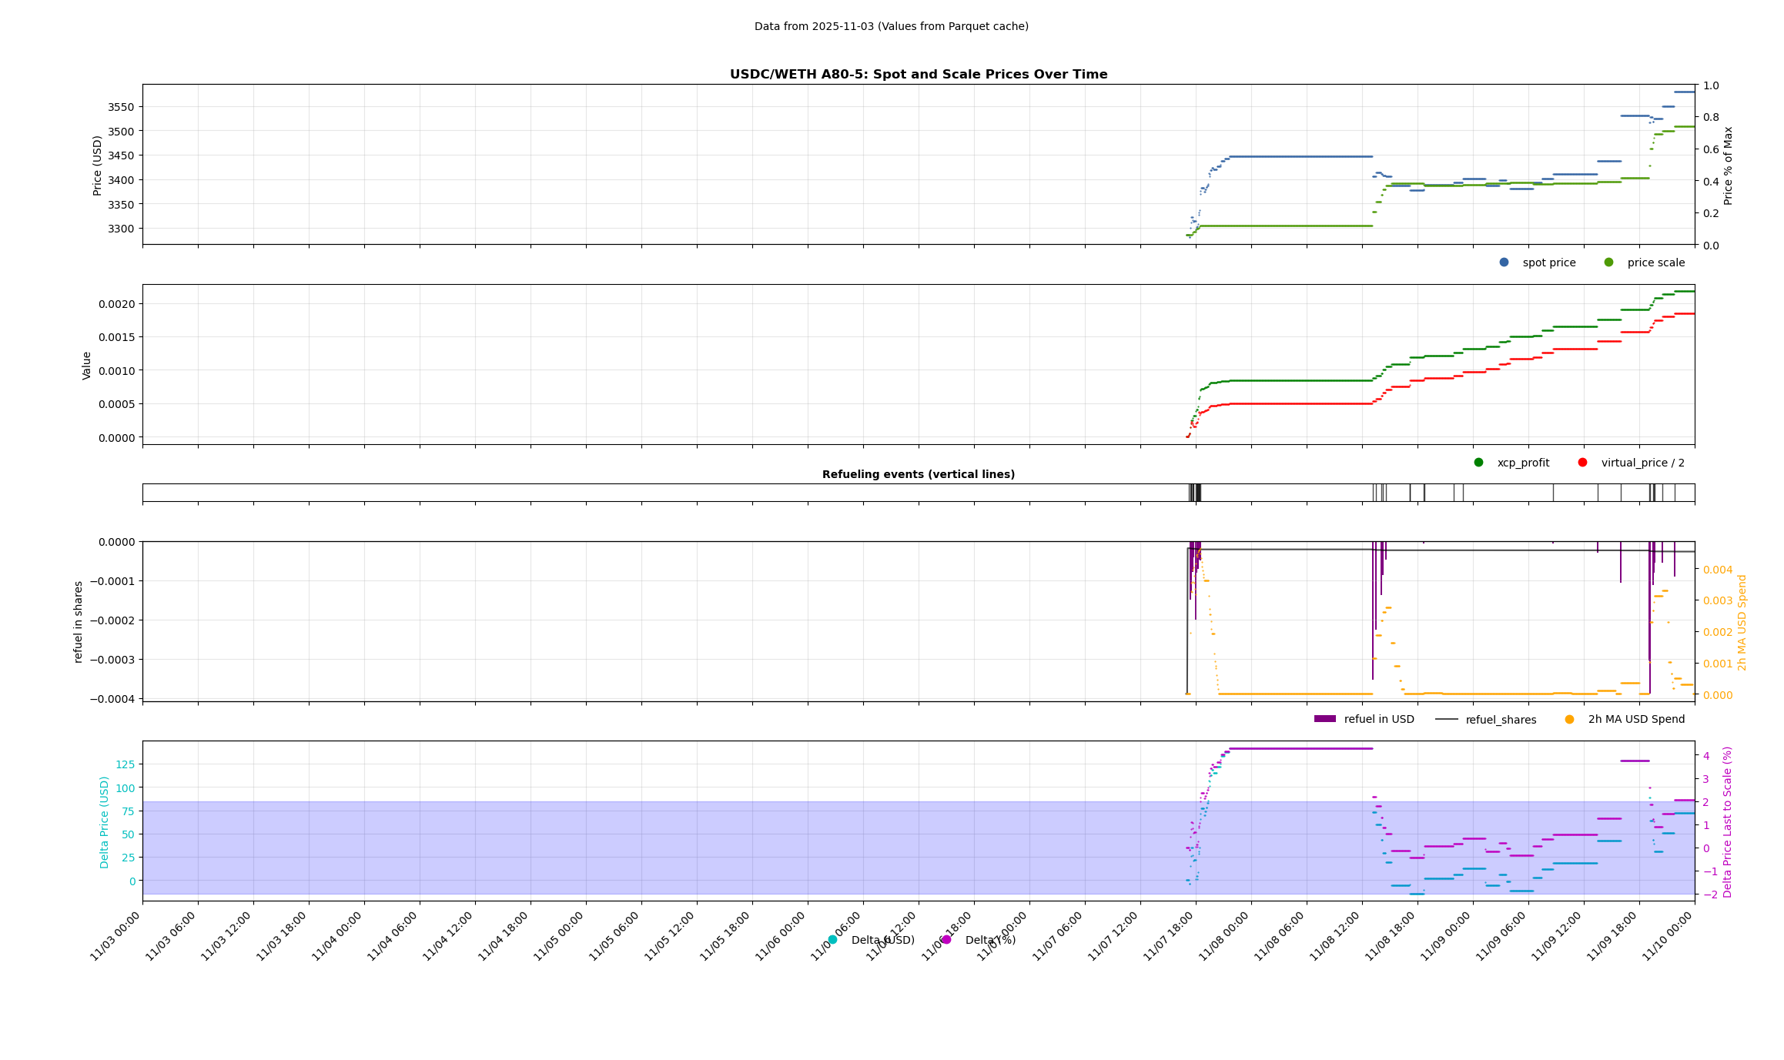This screenshot has width=1784, height=1060.
Task: Click the Price (USD) y-axis label
Action: tap(98, 166)
